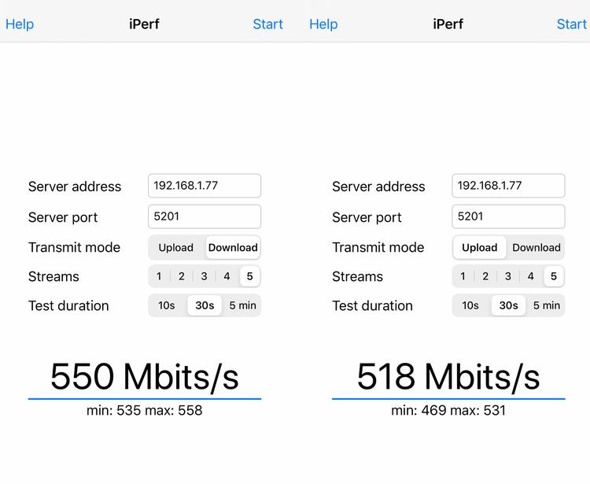Image resolution: width=590 pixels, height=484 pixels.
Task: Set streams to 4 in the right screen
Action: click(x=531, y=276)
